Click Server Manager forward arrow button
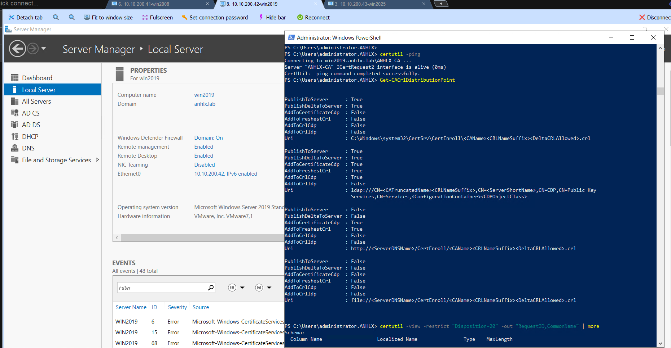The width and height of the screenshot is (671, 348). point(33,49)
